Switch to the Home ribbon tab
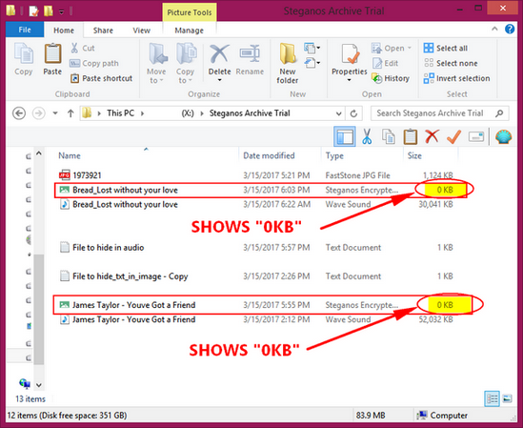Screen dimensions: 523x428 coord(64,31)
